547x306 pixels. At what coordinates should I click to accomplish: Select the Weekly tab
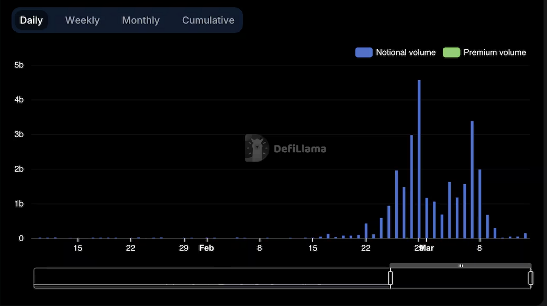click(82, 20)
